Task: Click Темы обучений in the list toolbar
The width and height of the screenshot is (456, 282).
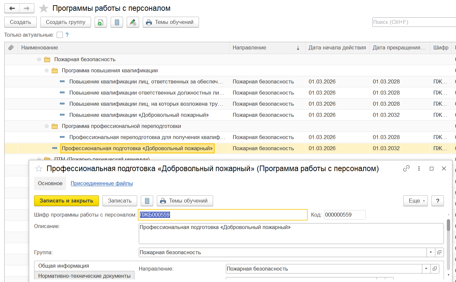Action: click(x=171, y=22)
